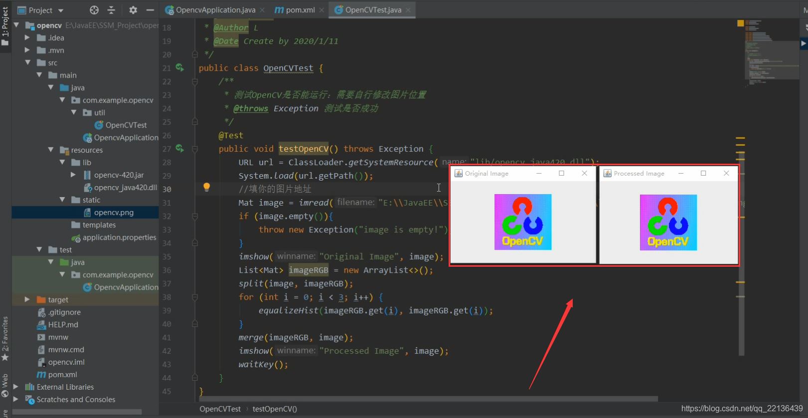Click the editor horizontal scrollbar

coord(429,399)
